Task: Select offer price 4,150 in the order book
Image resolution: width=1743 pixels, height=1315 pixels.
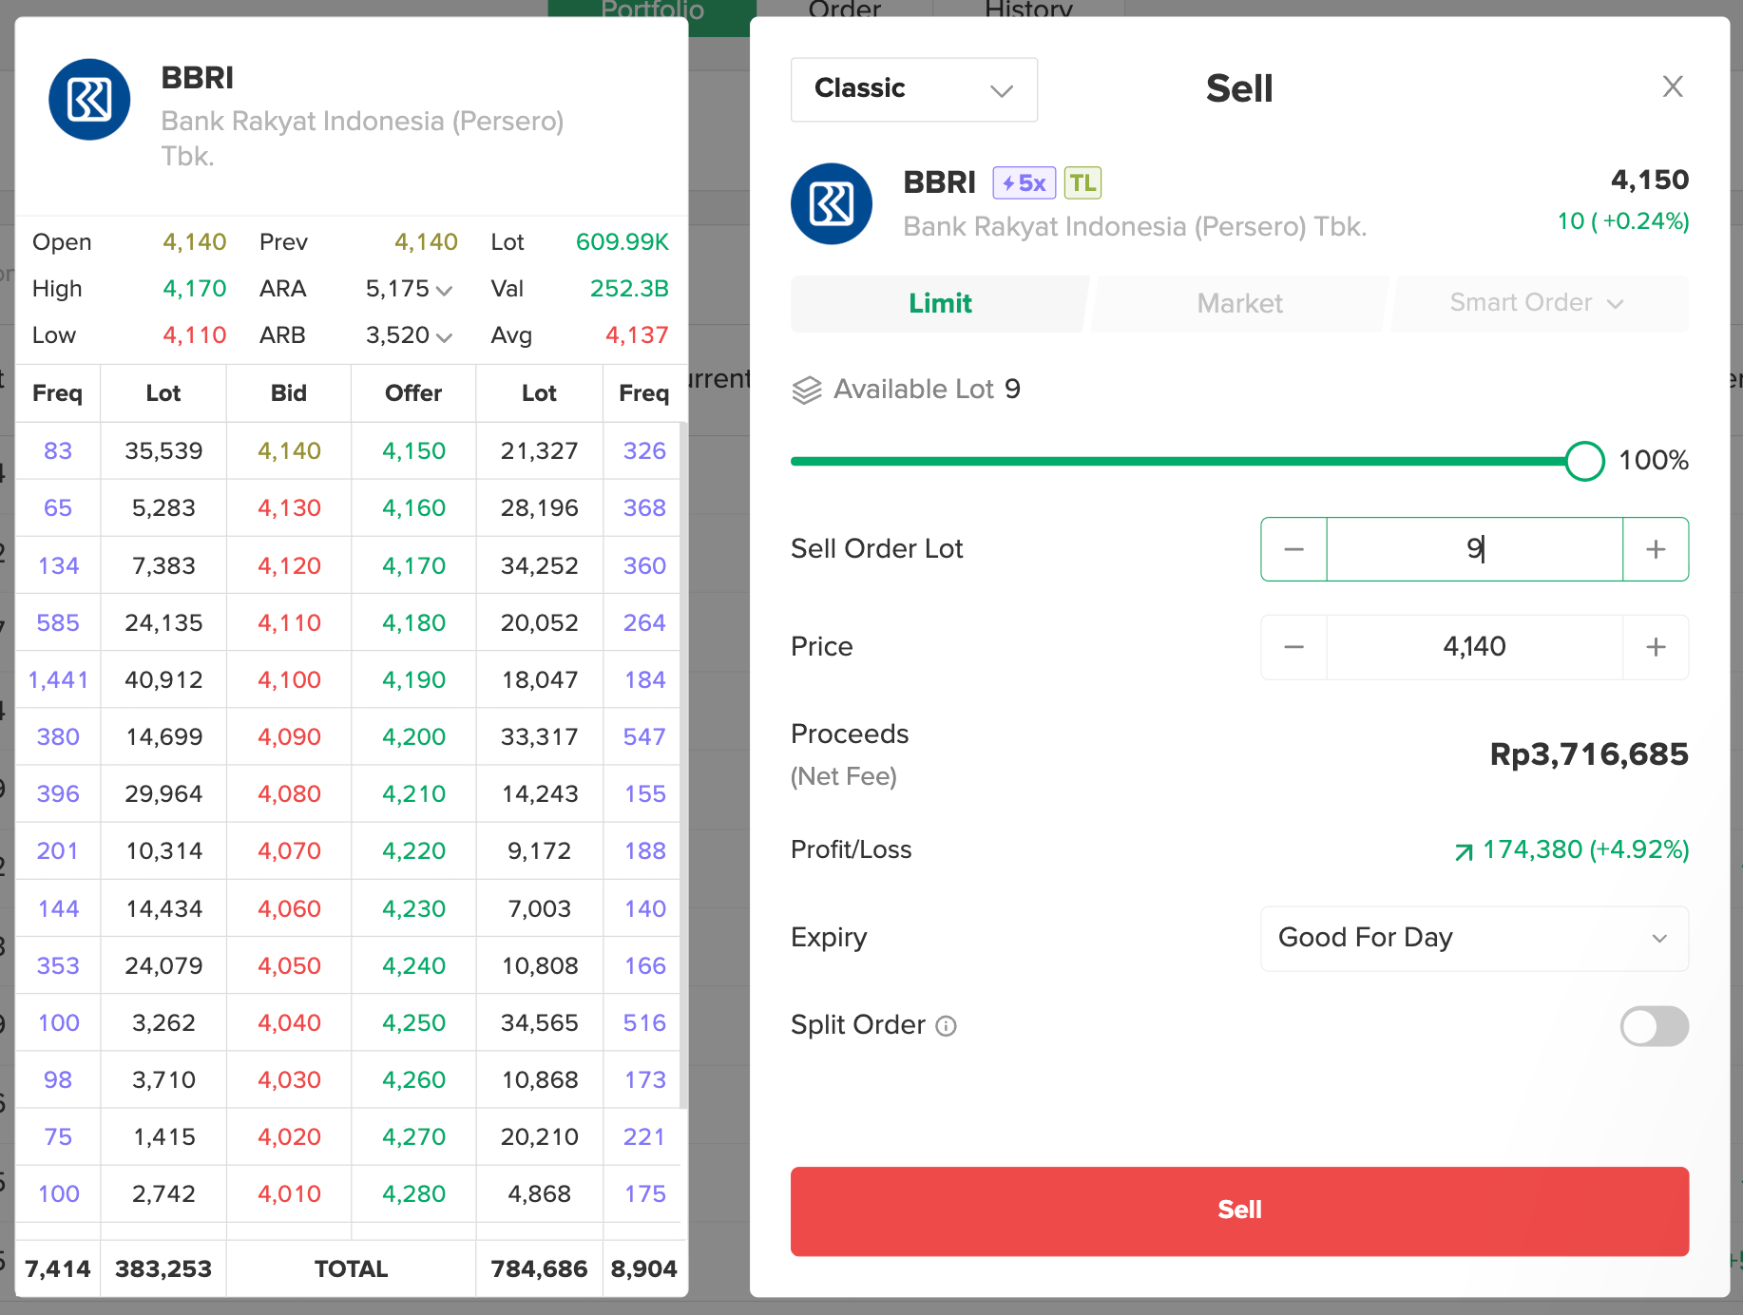Action: pyautogui.click(x=413, y=451)
